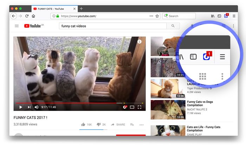Screen dimensions: 246x145
Task: Open the Firefox Home page icon
Action: pos(33,16)
